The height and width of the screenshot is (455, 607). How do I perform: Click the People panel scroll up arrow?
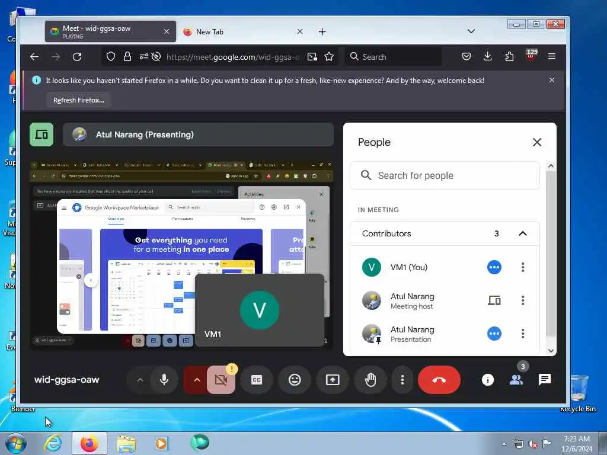click(x=551, y=166)
